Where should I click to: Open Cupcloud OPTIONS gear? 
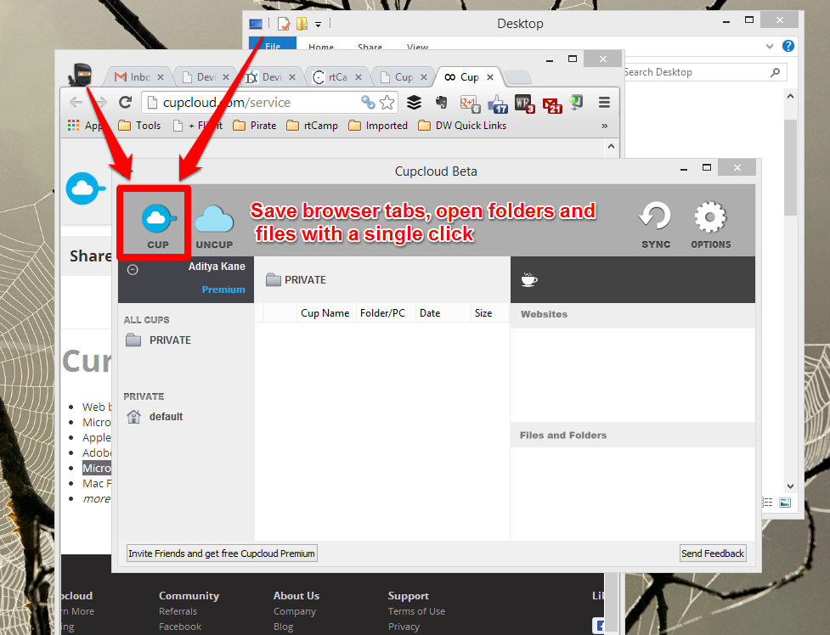pyautogui.click(x=710, y=216)
